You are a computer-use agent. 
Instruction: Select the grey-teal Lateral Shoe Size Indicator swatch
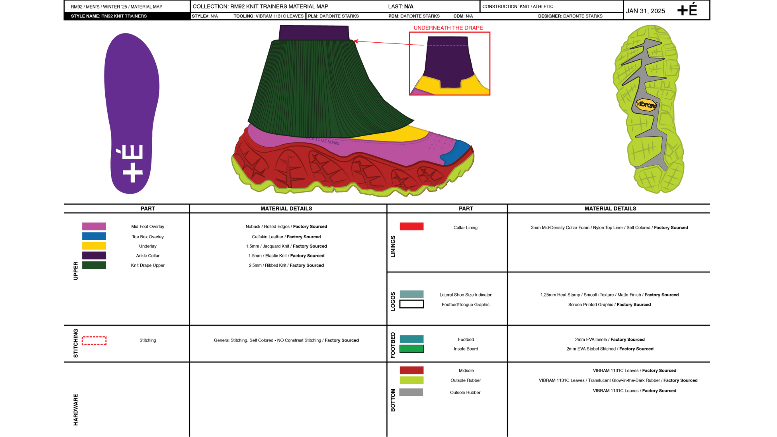411,294
